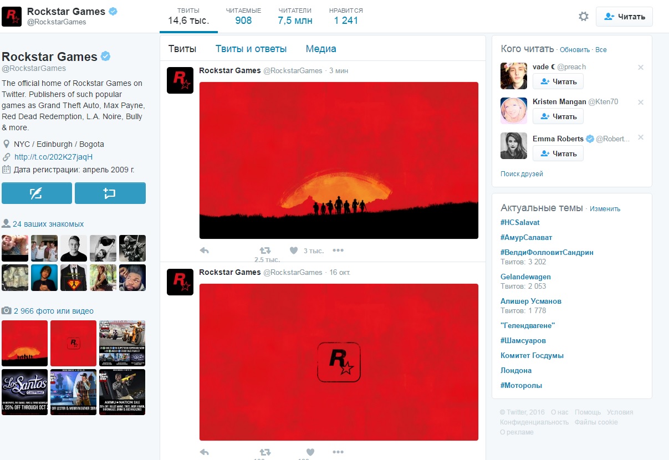Open trend #ВелдиФолловитСандрин

tap(547, 252)
